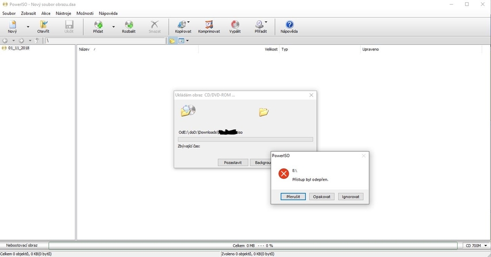Viewport: 491px width, 257px height.
Task: Sort by the Typ column header
Action: (x=320, y=49)
